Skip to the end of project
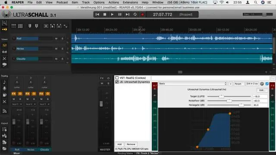The image size is (276, 155). [127, 14]
